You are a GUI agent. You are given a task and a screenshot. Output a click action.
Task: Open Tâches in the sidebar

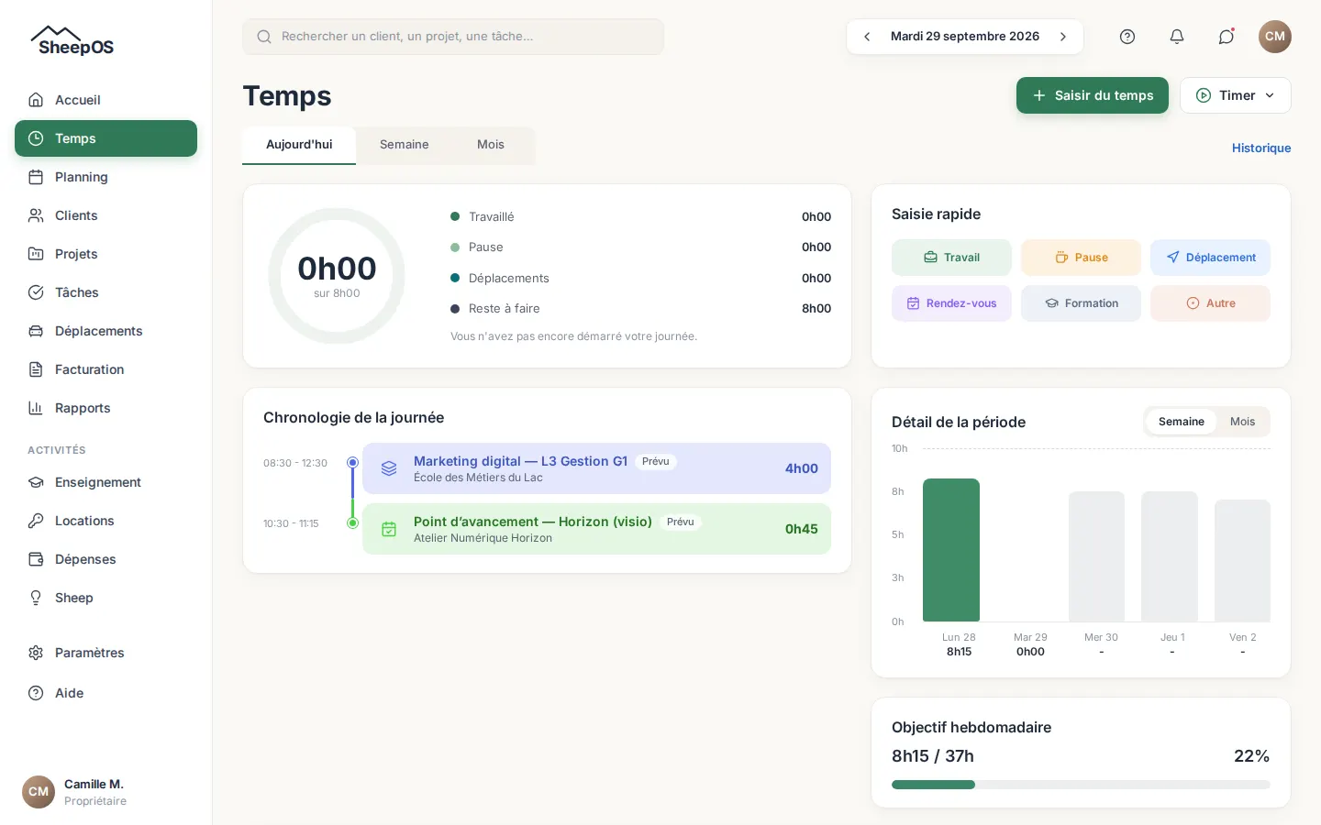105,292
